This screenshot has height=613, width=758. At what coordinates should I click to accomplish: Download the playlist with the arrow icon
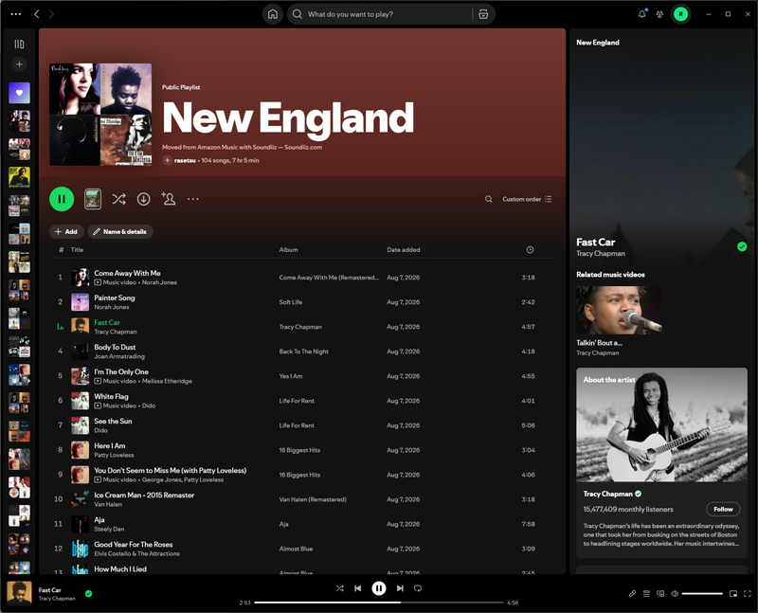[144, 199]
